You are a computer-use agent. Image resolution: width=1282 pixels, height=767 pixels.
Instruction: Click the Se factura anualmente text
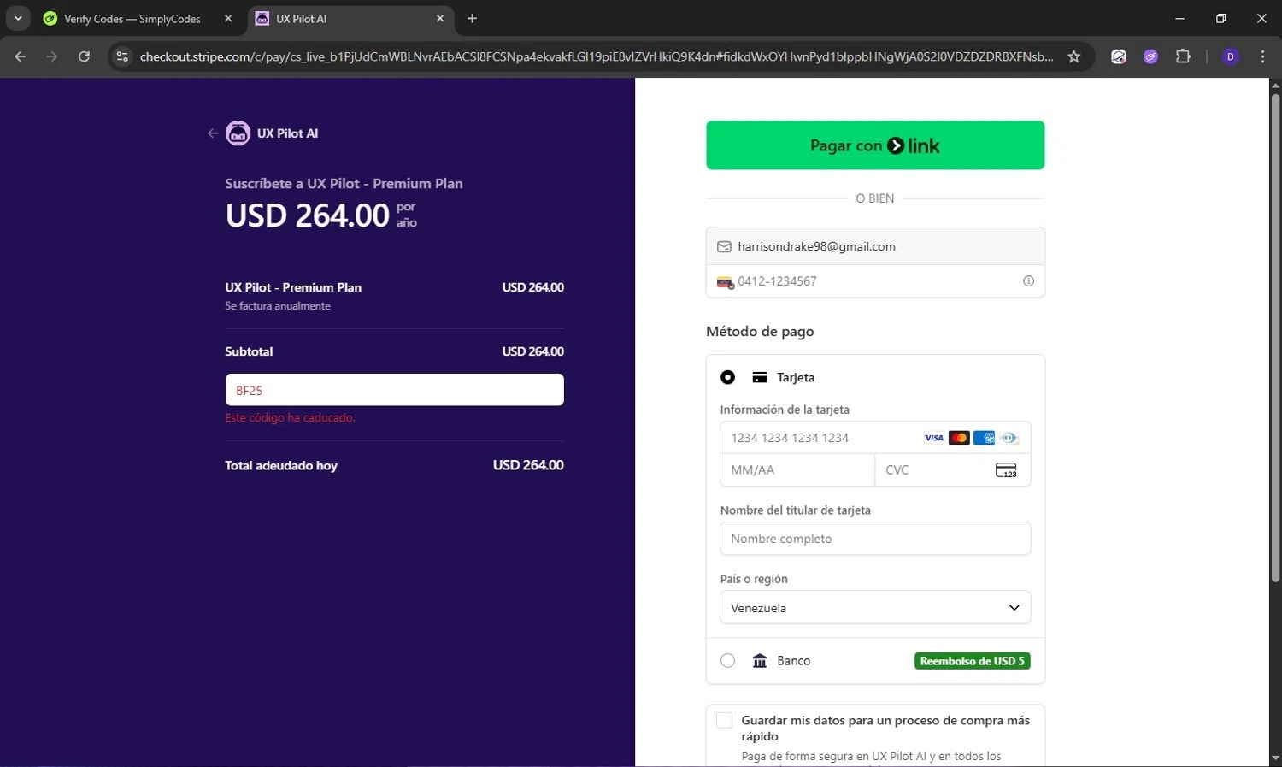point(278,306)
